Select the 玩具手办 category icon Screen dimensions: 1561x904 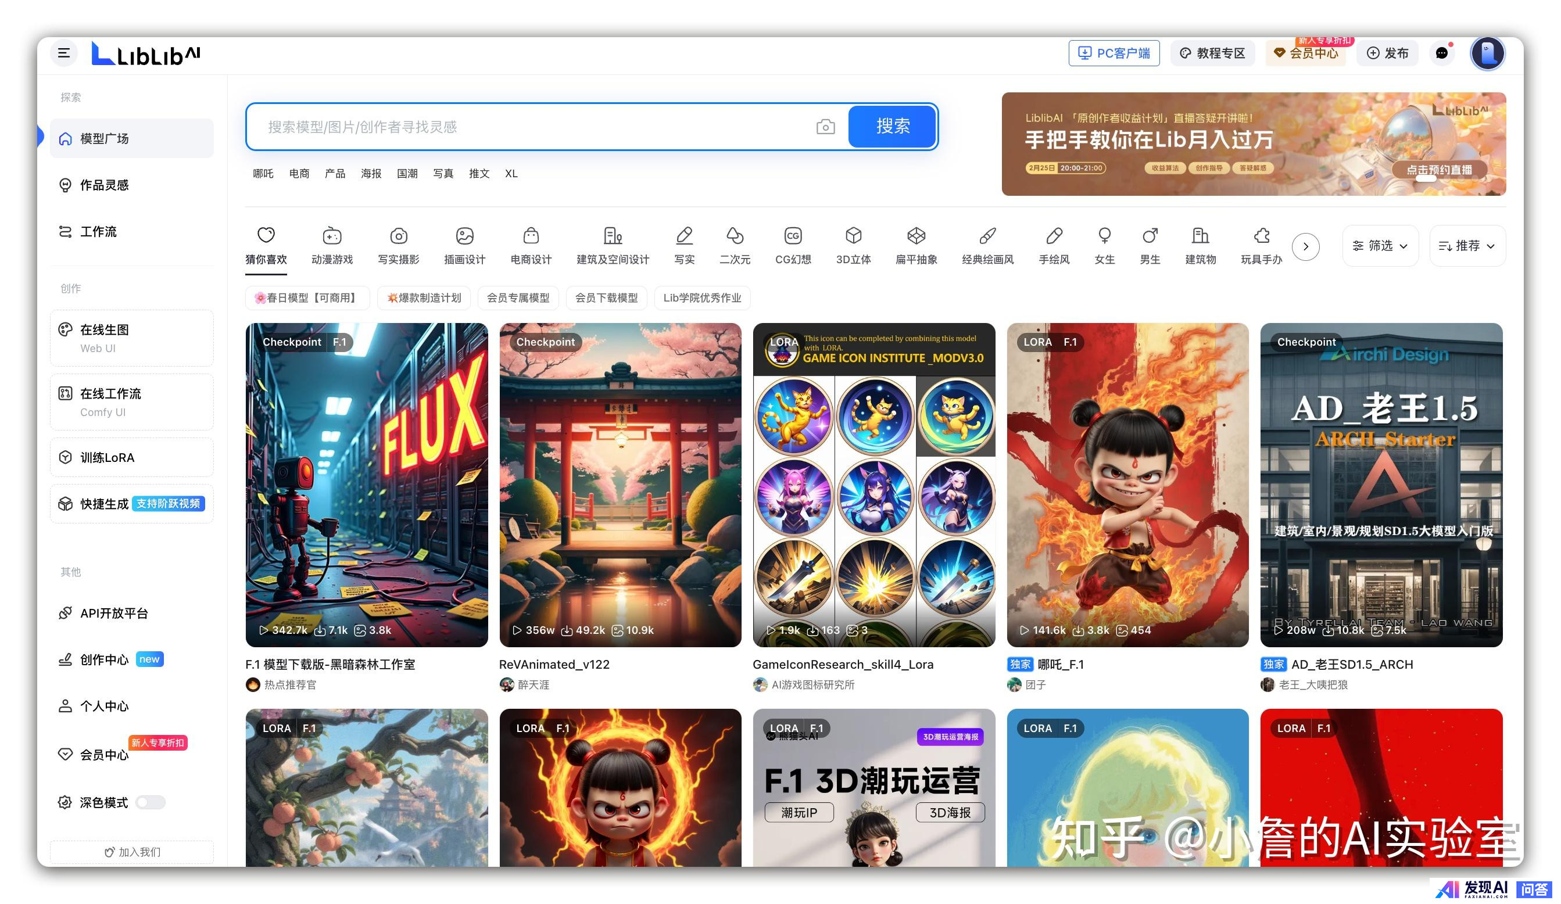1261,236
